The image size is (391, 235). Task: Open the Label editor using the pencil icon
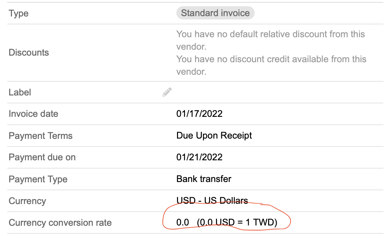point(167,92)
